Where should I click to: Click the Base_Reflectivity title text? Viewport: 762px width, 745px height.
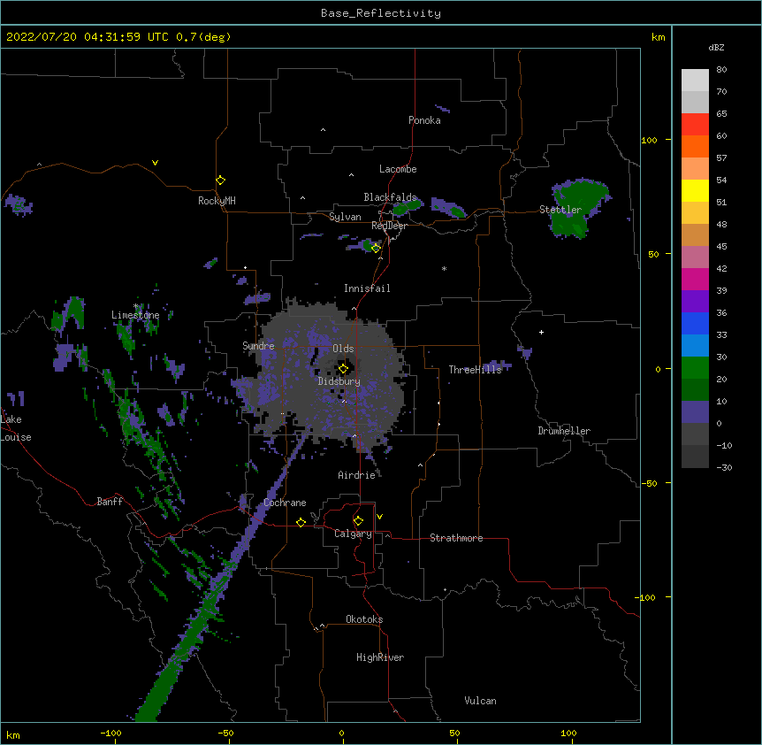[x=381, y=13]
